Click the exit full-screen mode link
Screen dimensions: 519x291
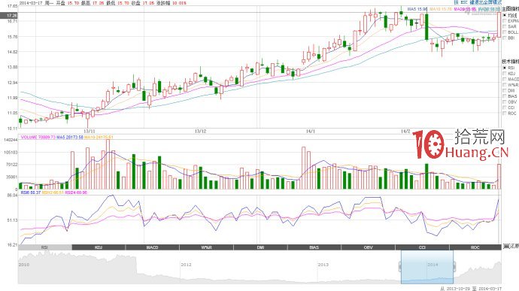click(x=485, y=2)
